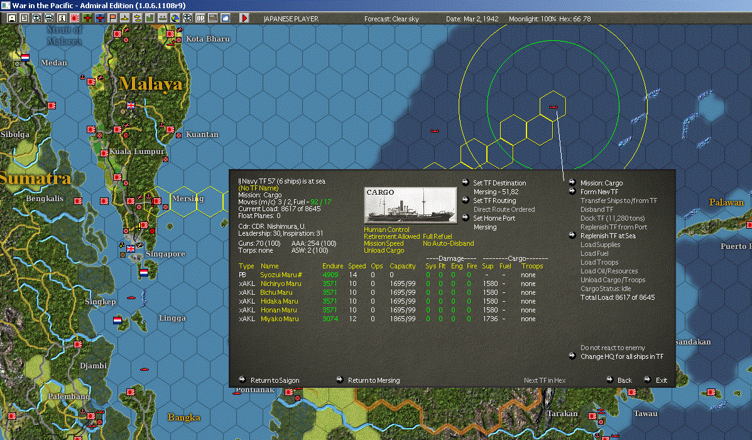Open ship Syozui Maru details
Viewport: 752px width, 440px height.
[x=281, y=275]
